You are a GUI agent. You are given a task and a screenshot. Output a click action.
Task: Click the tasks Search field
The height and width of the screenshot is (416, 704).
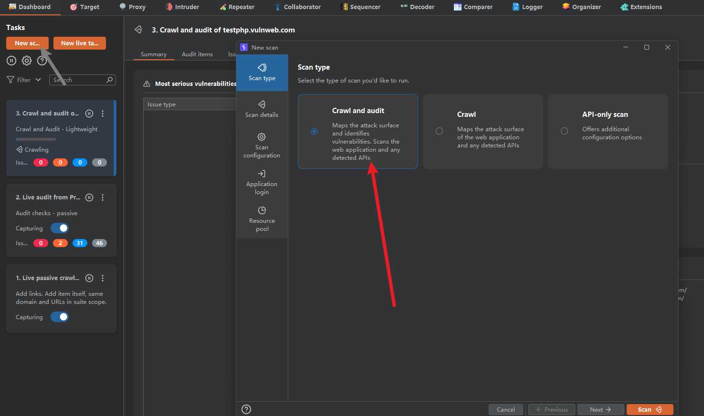[82, 80]
